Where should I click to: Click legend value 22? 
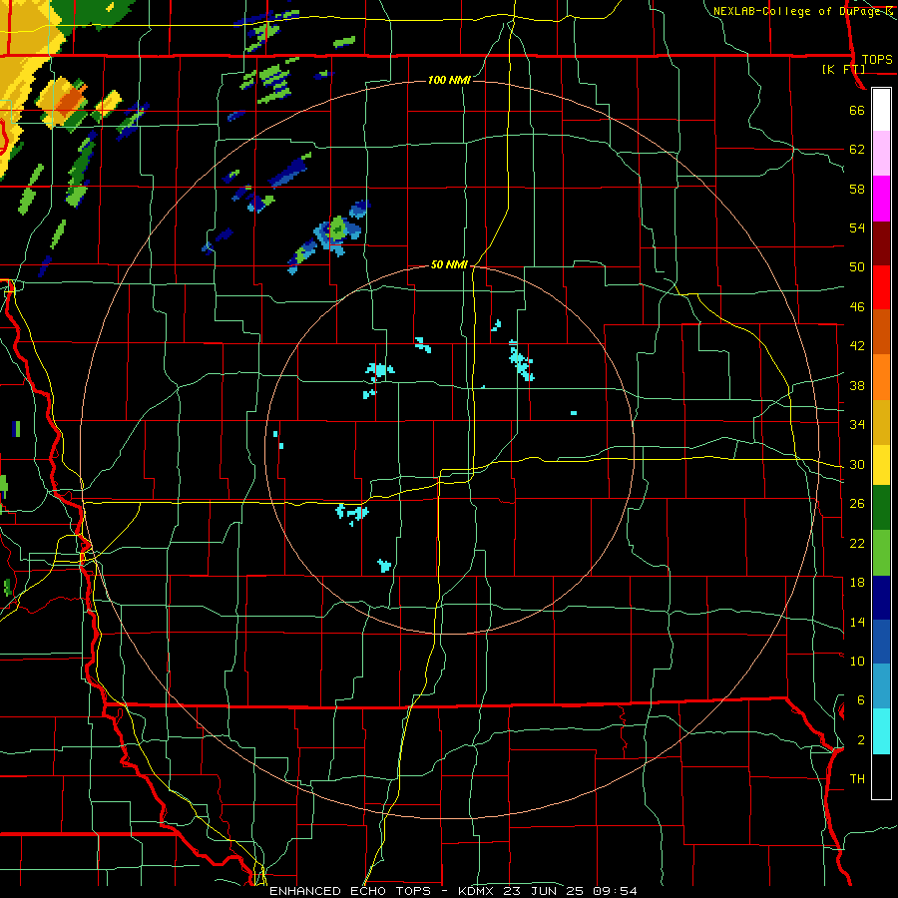pyautogui.click(x=857, y=543)
